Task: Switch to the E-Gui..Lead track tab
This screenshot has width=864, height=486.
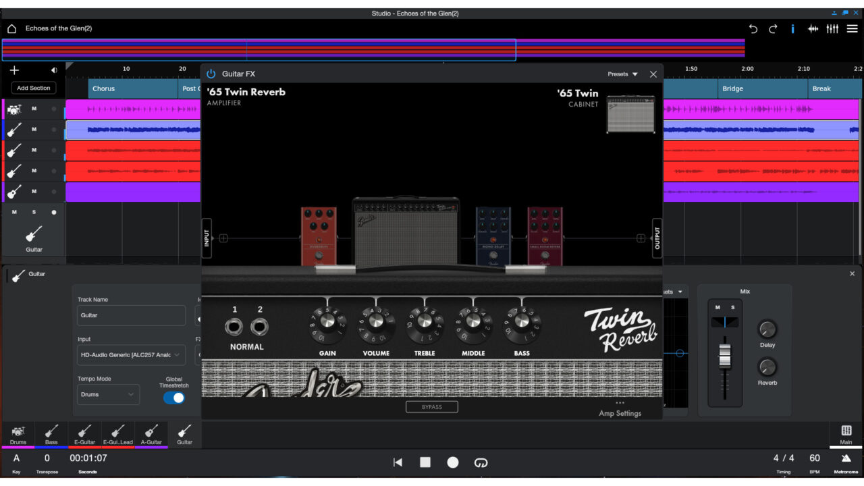Action: pos(117,434)
